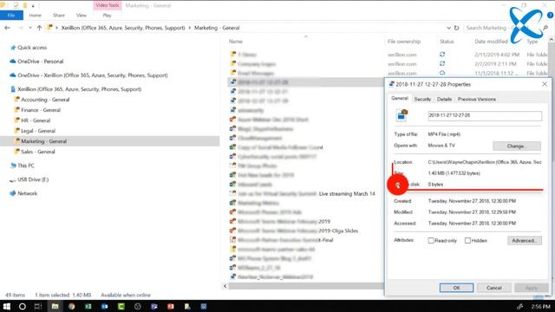This screenshot has height=312, width=555.
Task: Click the This PC icon
Action: (13, 166)
